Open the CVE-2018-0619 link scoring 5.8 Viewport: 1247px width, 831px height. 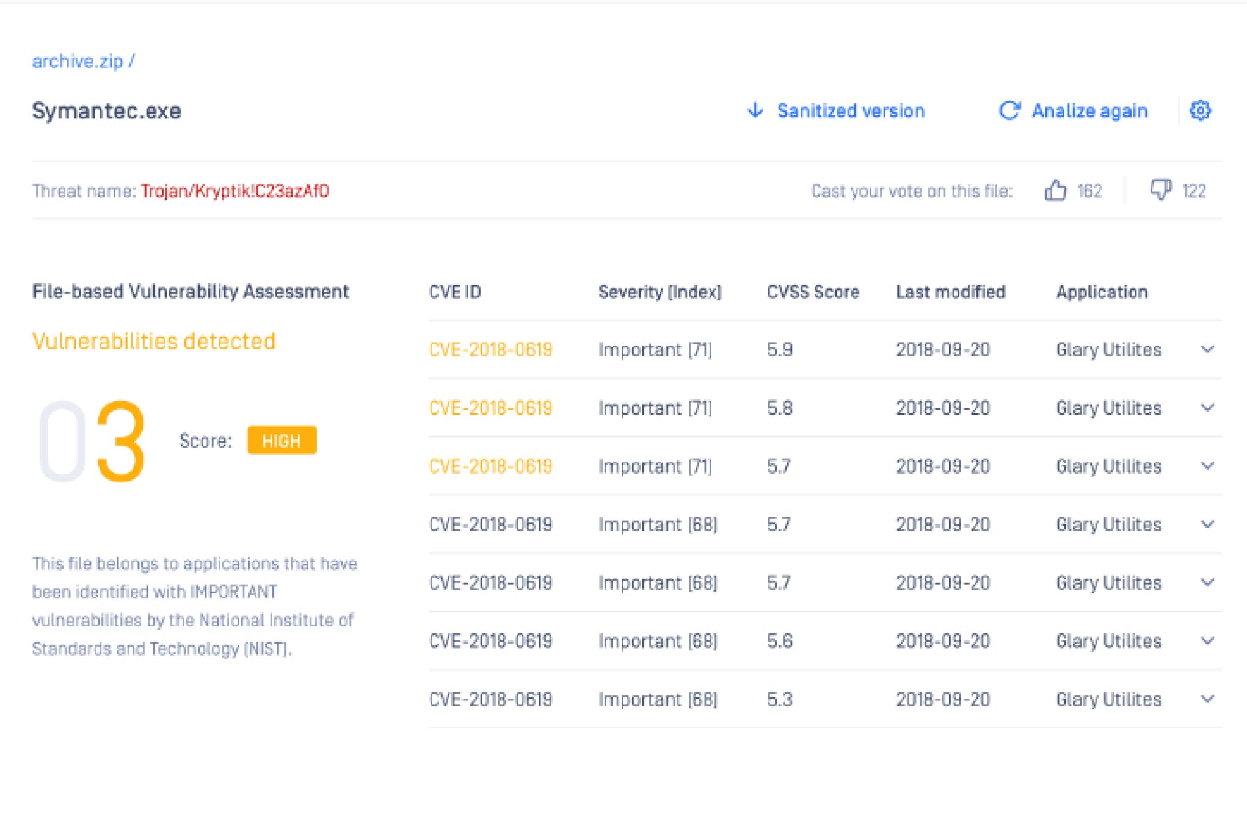click(490, 407)
